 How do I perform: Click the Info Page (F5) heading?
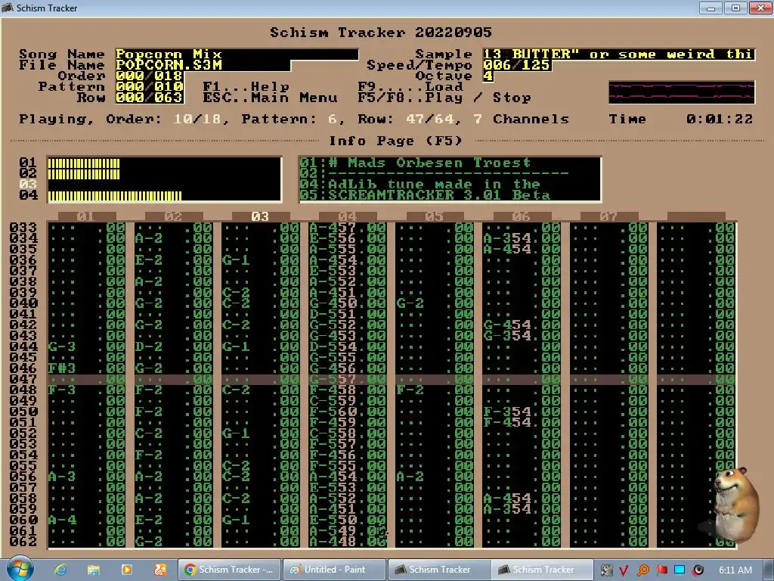click(x=396, y=141)
